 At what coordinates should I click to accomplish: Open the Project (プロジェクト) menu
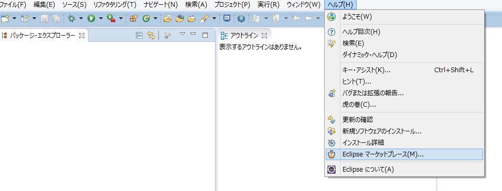232,5
